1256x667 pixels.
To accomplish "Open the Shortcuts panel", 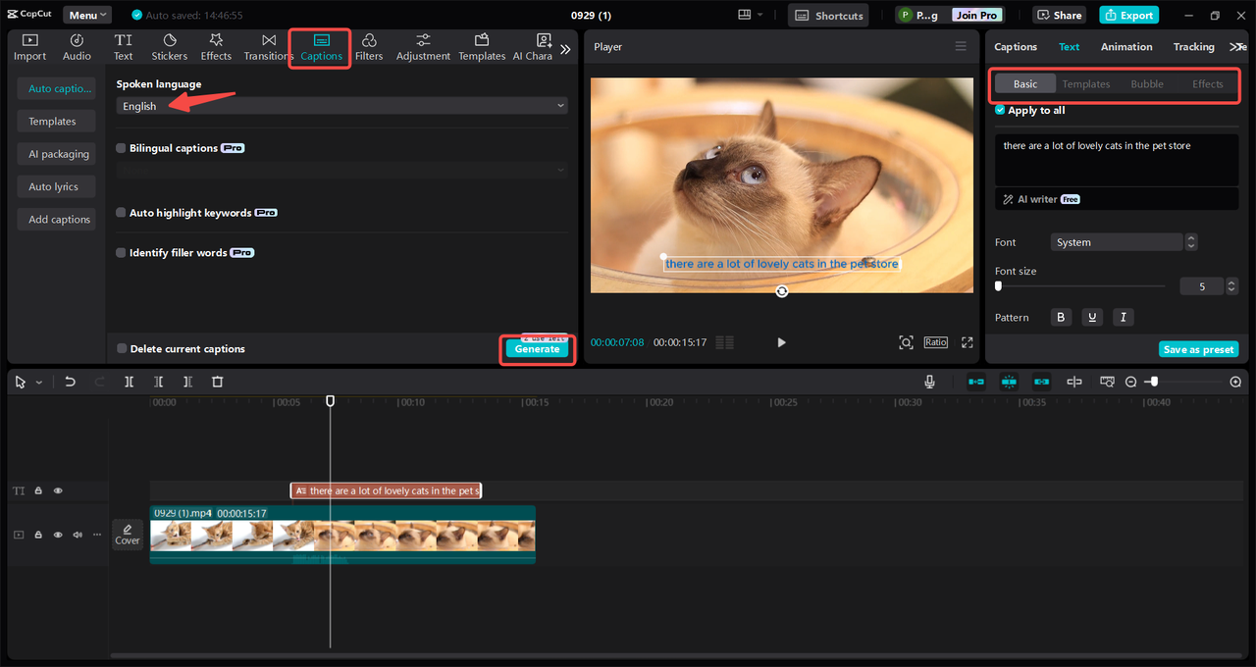I will pyautogui.click(x=829, y=15).
